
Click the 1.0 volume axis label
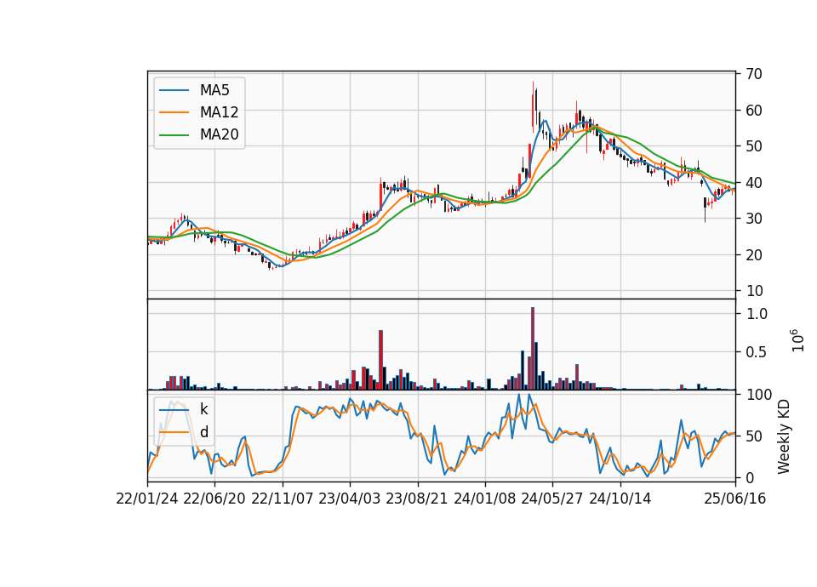pyautogui.click(x=757, y=314)
